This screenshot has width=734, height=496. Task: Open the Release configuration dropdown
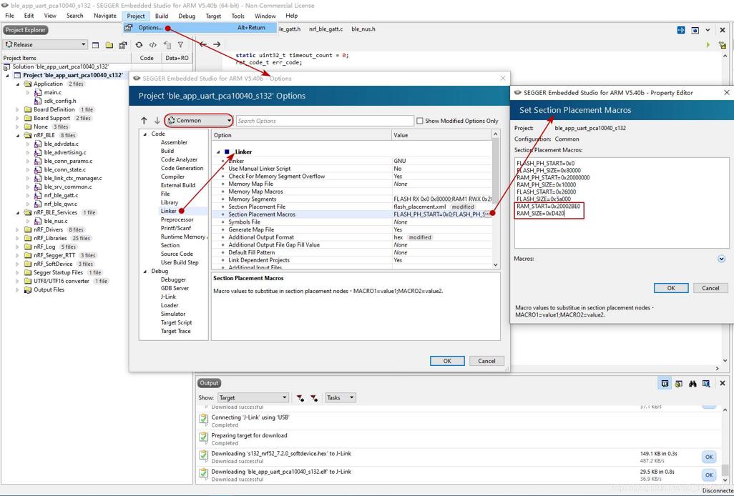click(45, 45)
